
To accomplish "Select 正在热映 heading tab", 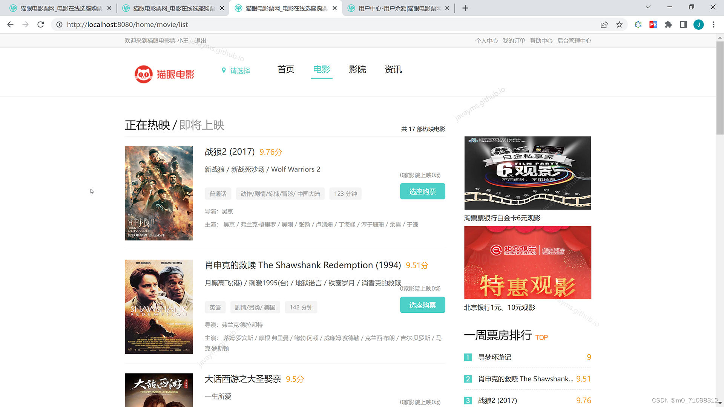I will click(147, 125).
